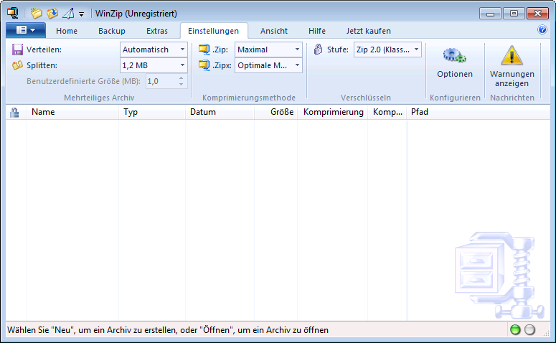Open the Hilfe tab
The height and width of the screenshot is (343, 556).
316,31
